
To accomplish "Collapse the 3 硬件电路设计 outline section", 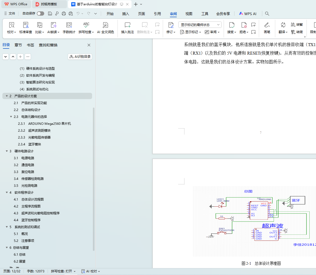I will pyautogui.click(x=7, y=151).
